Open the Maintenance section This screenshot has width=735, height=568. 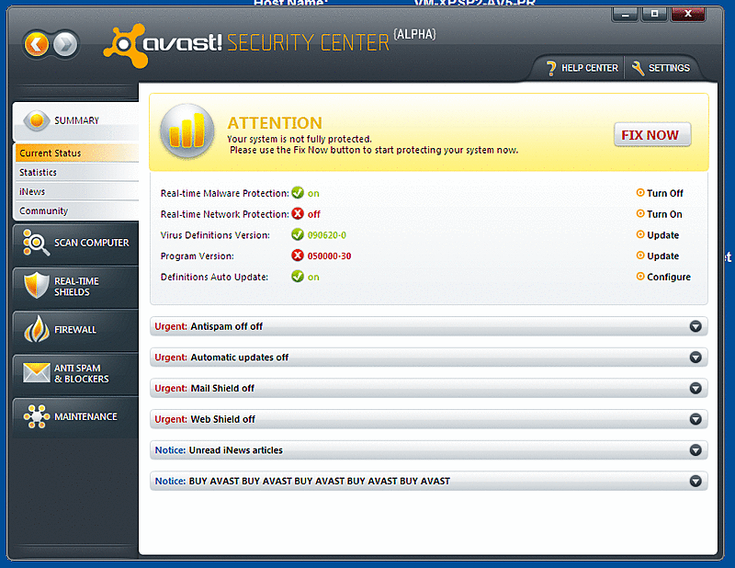(76, 417)
